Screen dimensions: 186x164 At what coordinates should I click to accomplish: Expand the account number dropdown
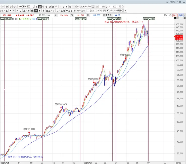[125, 11]
